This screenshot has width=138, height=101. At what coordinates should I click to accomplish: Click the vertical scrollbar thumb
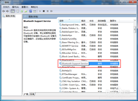coord(135,30)
